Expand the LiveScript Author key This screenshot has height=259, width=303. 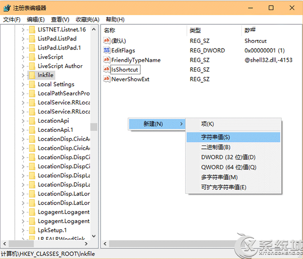[x=23, y=66]
